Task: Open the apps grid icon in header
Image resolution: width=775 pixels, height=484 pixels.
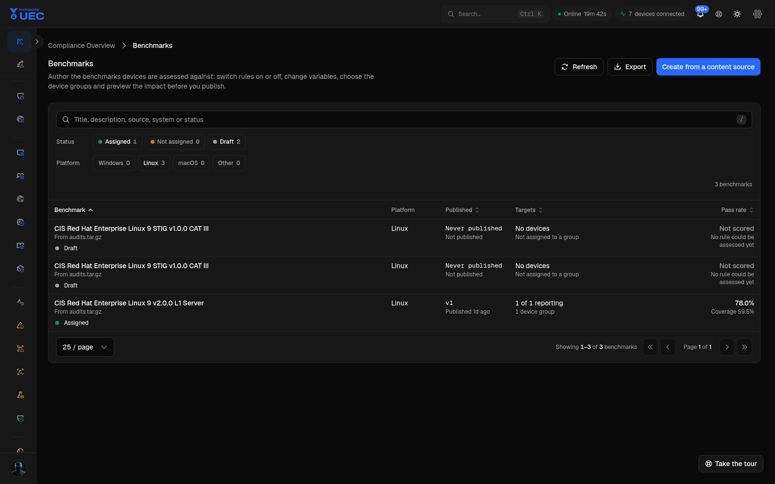Action: click(758, 14)
